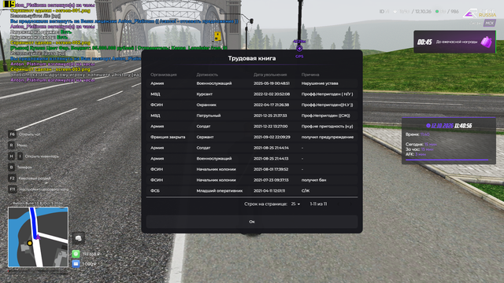
Task: Click the H inventory key hint
Action: [11, 156]
